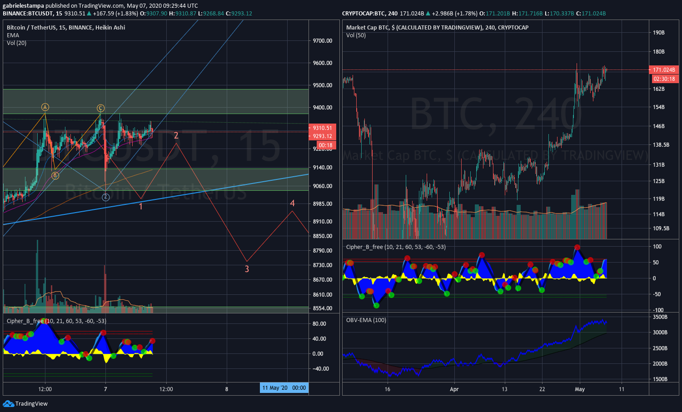Click the 109.5B axis label

point(661,228)
